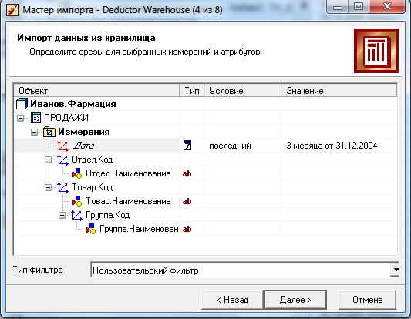Click the Измерения folder icon
Viewport: 411px width, 319px height.
click(x=49, y=132)
